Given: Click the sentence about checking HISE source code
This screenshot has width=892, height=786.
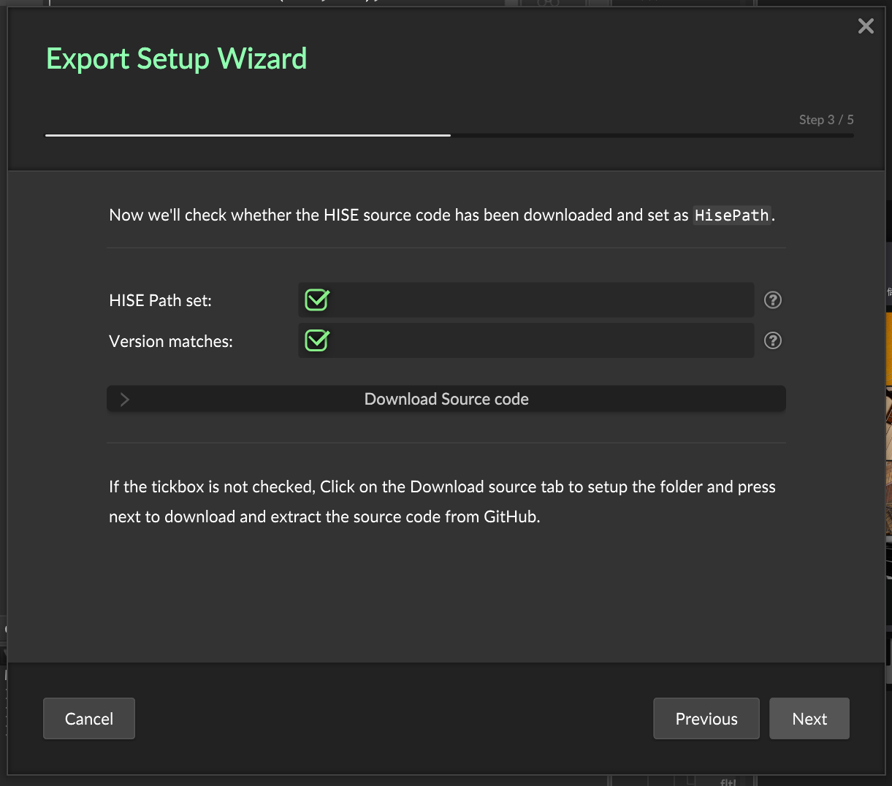Looking at the screenshot, I should point(398,215).
